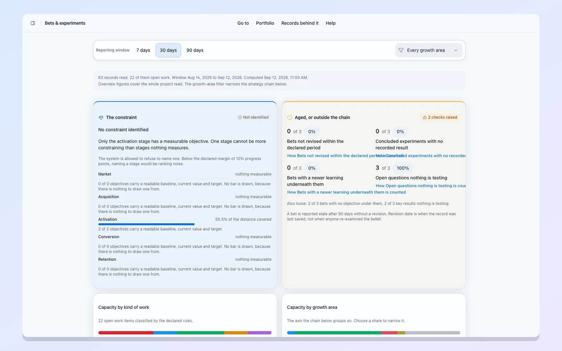562x351 pixels.
Task: Click the 63 records read summary line
Action: 203,78
